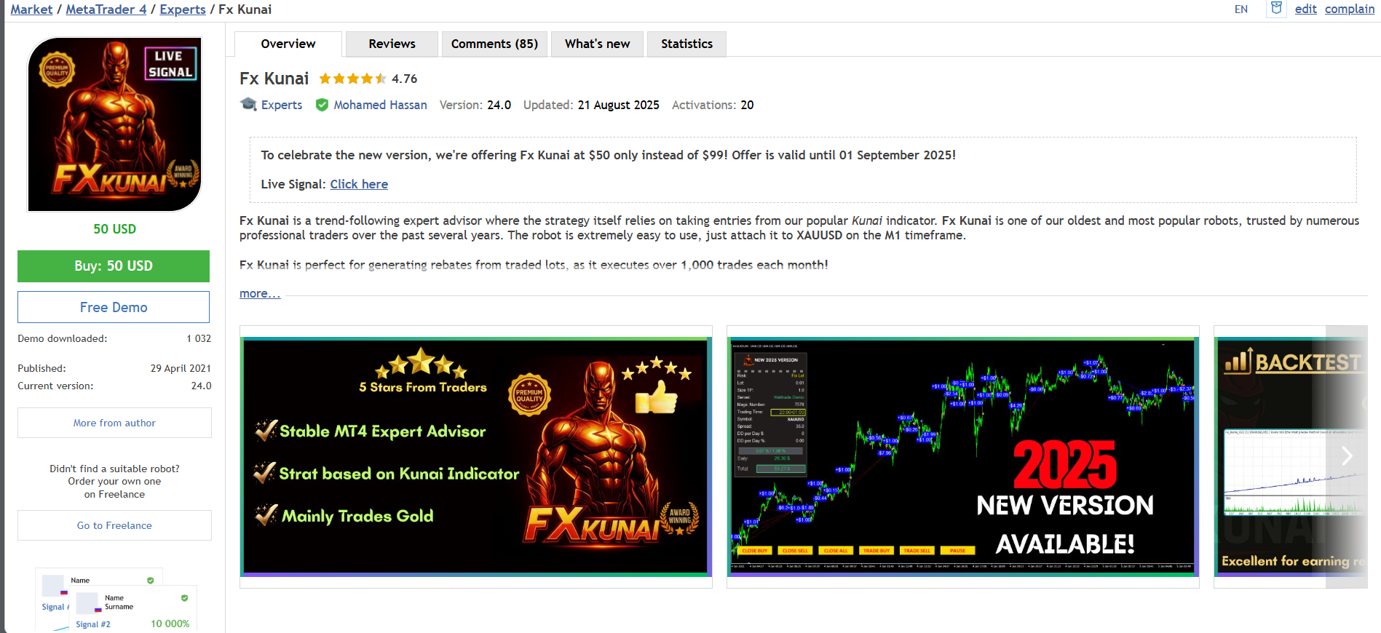This screenshot has height=633, width=1381.
Task: Expand description with the more... link
Action: click(x=259, y=293)
